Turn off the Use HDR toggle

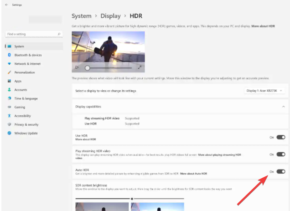(x=280, y=137)
